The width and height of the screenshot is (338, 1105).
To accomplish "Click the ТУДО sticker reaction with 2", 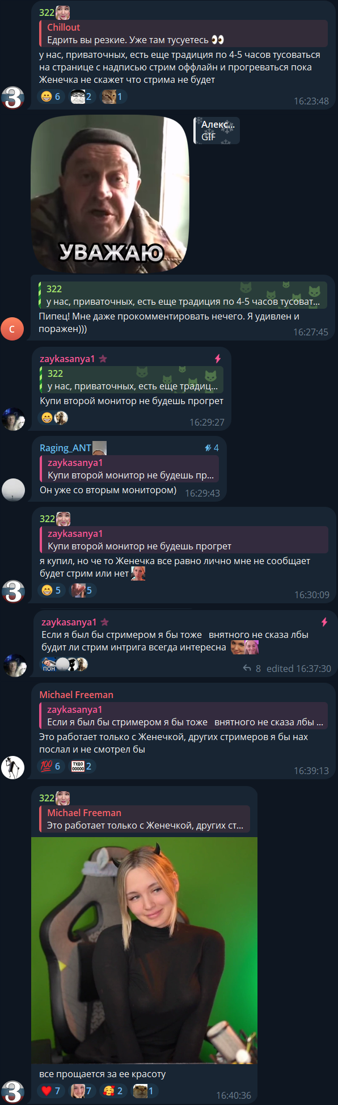I will tap(82, 766).
